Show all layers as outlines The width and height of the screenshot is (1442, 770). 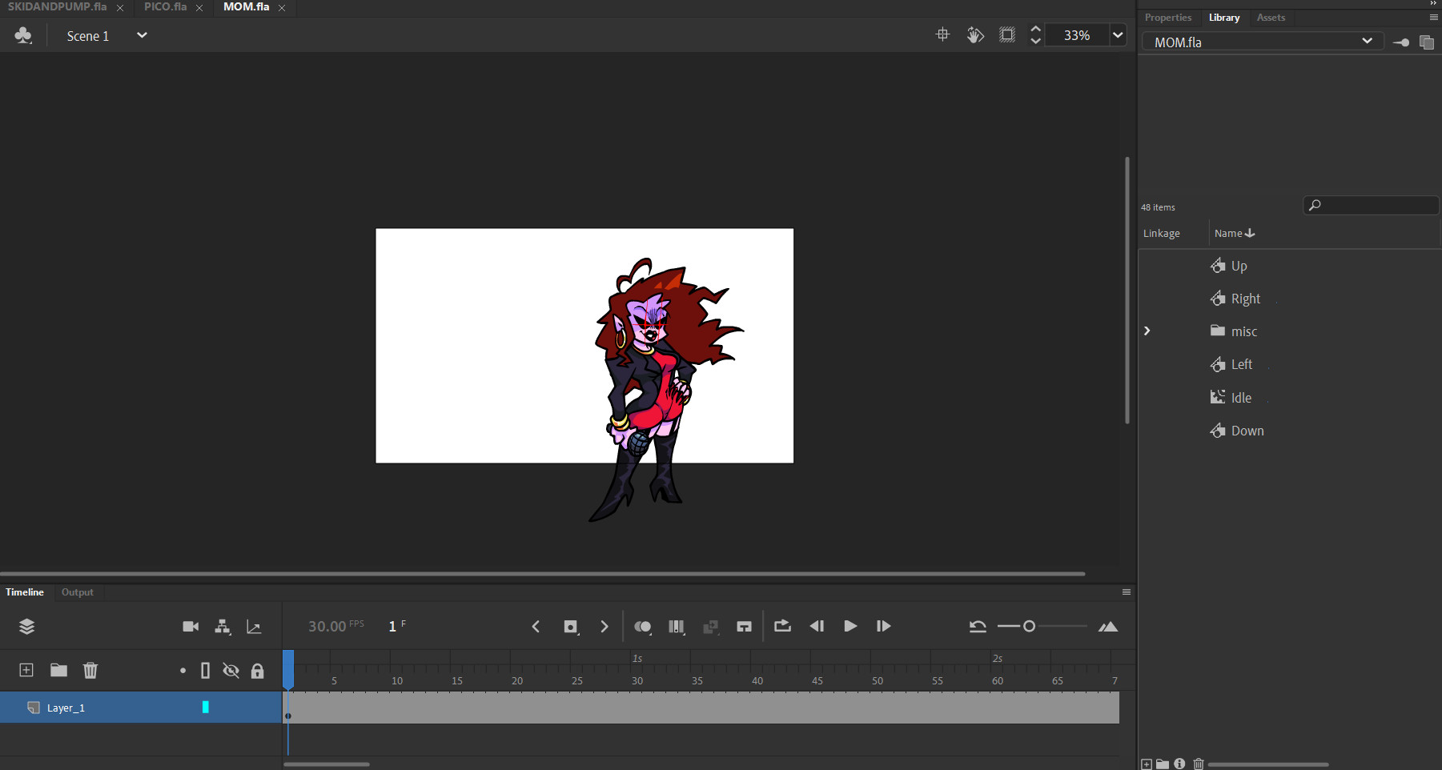click(x=205, y=670)
